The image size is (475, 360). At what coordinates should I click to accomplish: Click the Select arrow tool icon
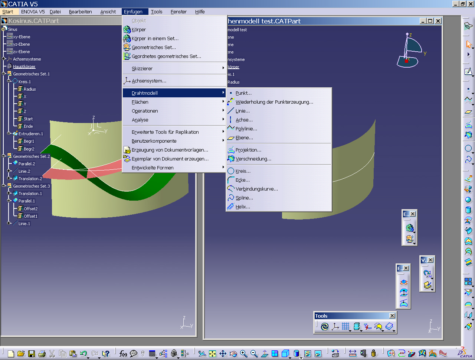pos(469,44)
